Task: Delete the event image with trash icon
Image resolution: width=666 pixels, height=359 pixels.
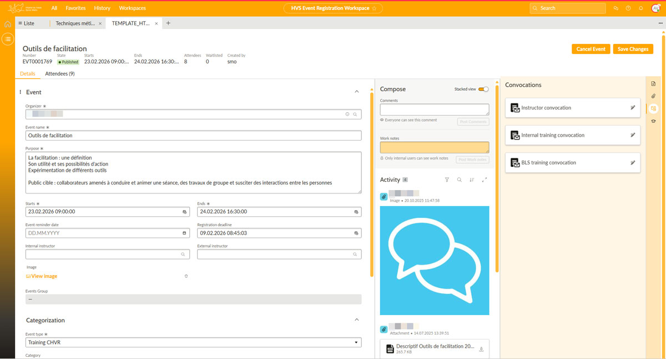Action: click(x=186, y=276)
